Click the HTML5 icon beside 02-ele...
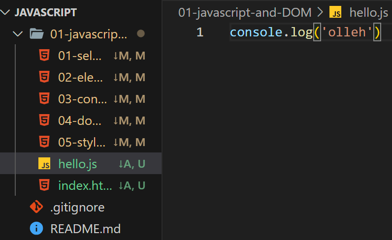Screen dimensions: 392x240 click(x=44, y=77)
